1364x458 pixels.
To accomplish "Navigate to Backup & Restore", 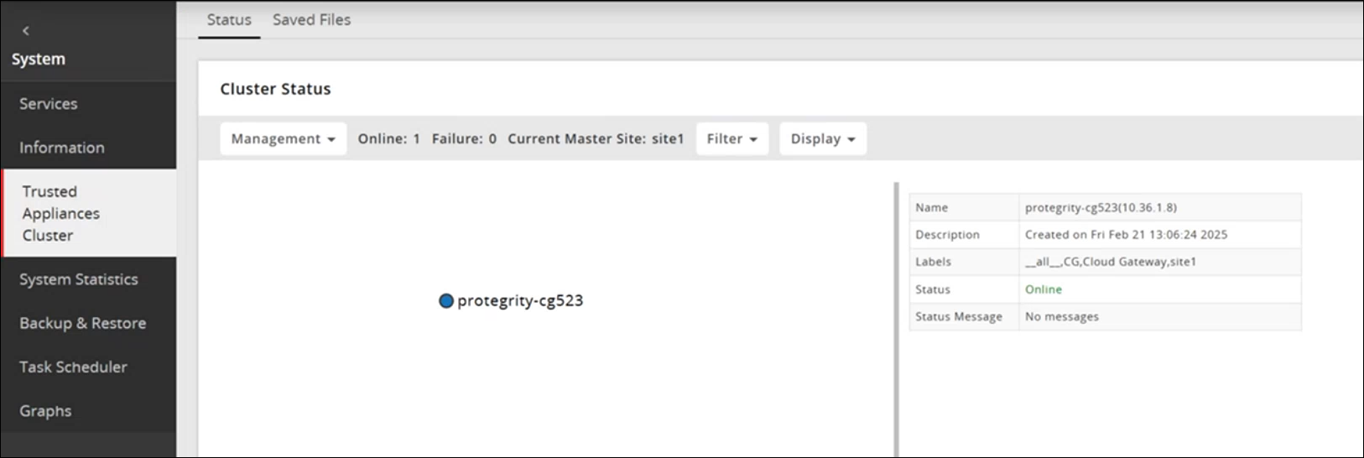I will coord(83,323).
